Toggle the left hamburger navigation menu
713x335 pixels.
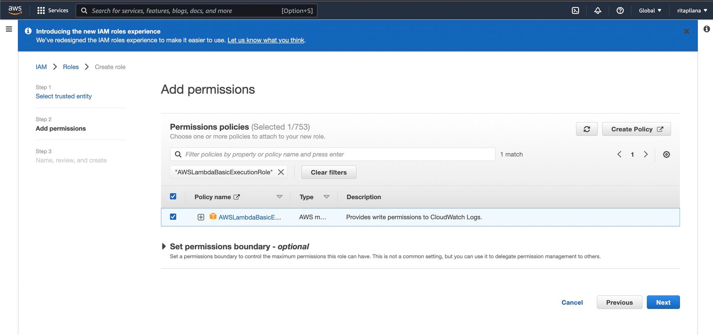click(9, 29)
